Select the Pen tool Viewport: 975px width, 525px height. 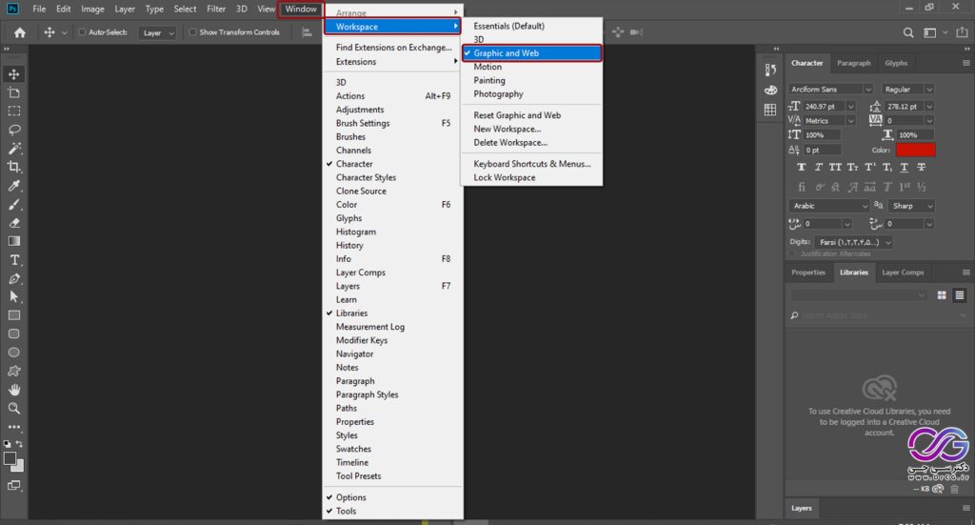click(x=13, y=278)
